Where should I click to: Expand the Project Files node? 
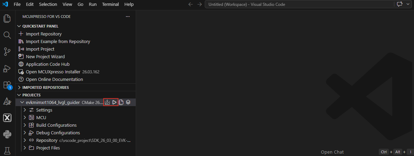(25, 148)
